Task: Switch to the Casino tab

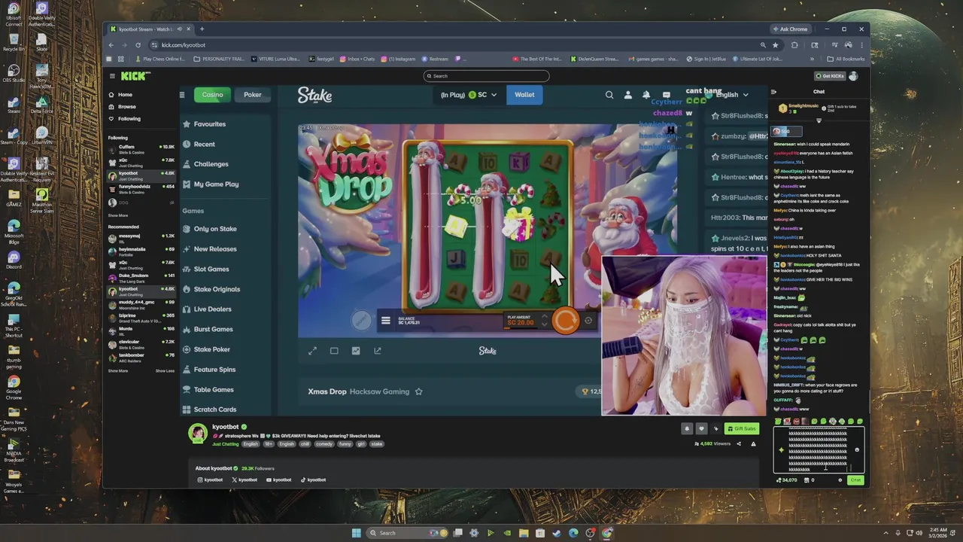Action: click(x=212, y=95)
